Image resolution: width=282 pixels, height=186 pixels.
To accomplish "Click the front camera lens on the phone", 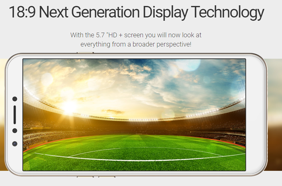I will [15, 144].
